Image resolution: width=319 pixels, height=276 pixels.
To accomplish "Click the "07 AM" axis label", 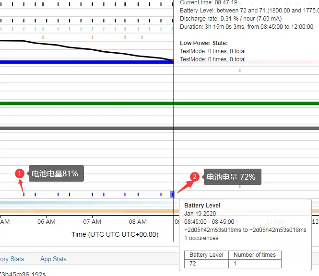I will pos(92,222).
